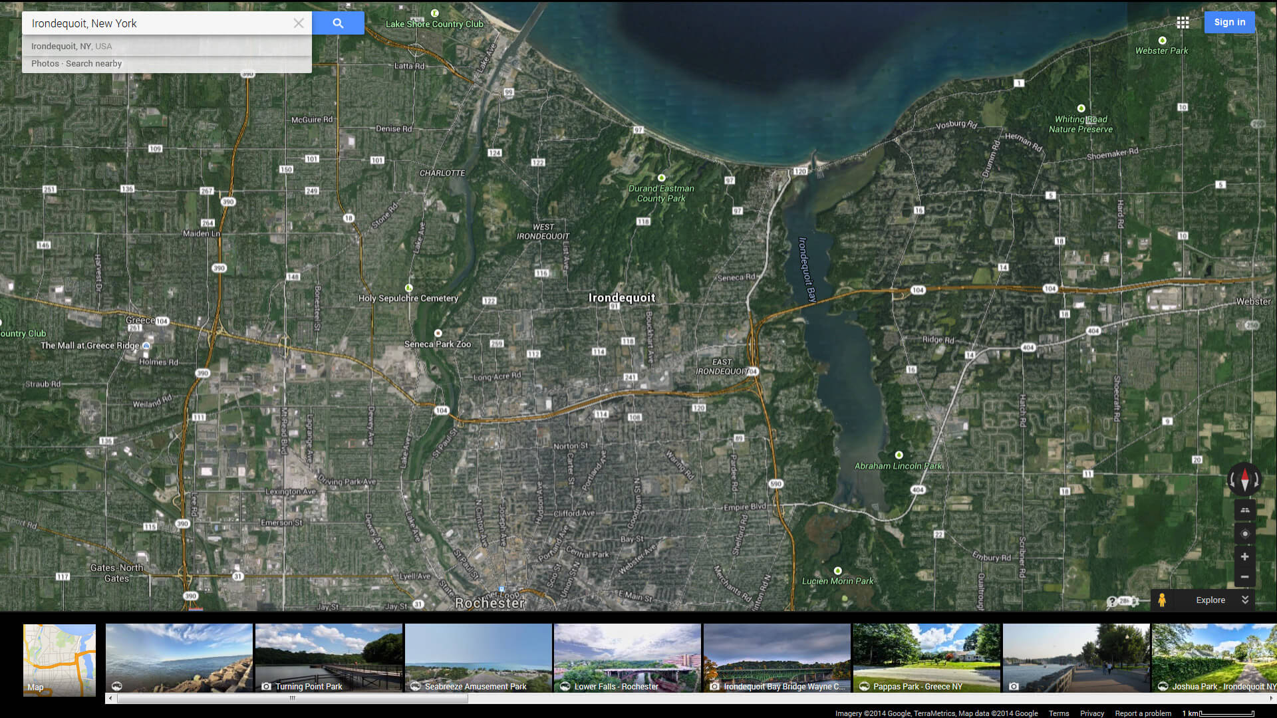Show my location on map
The width and height of the screenshot is (1277, 718).
pyautogui.click(x=1245, y=533)
